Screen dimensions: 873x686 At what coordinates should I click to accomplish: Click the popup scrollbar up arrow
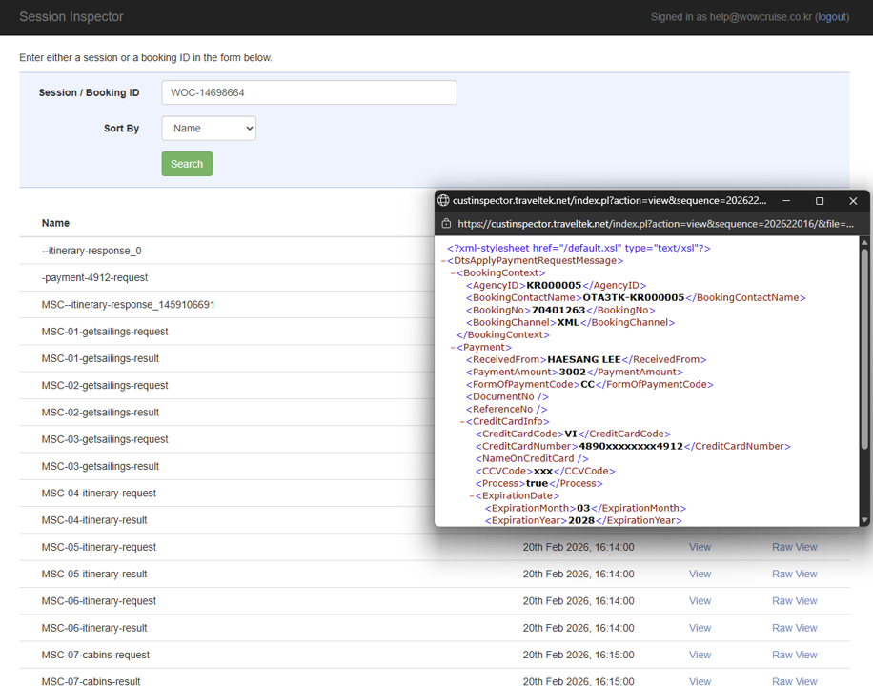(x=864, y=243)
